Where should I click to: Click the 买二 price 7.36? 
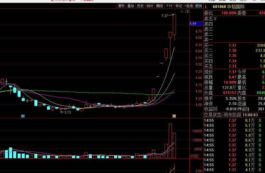pyautogui.click(x=232, y=51)
